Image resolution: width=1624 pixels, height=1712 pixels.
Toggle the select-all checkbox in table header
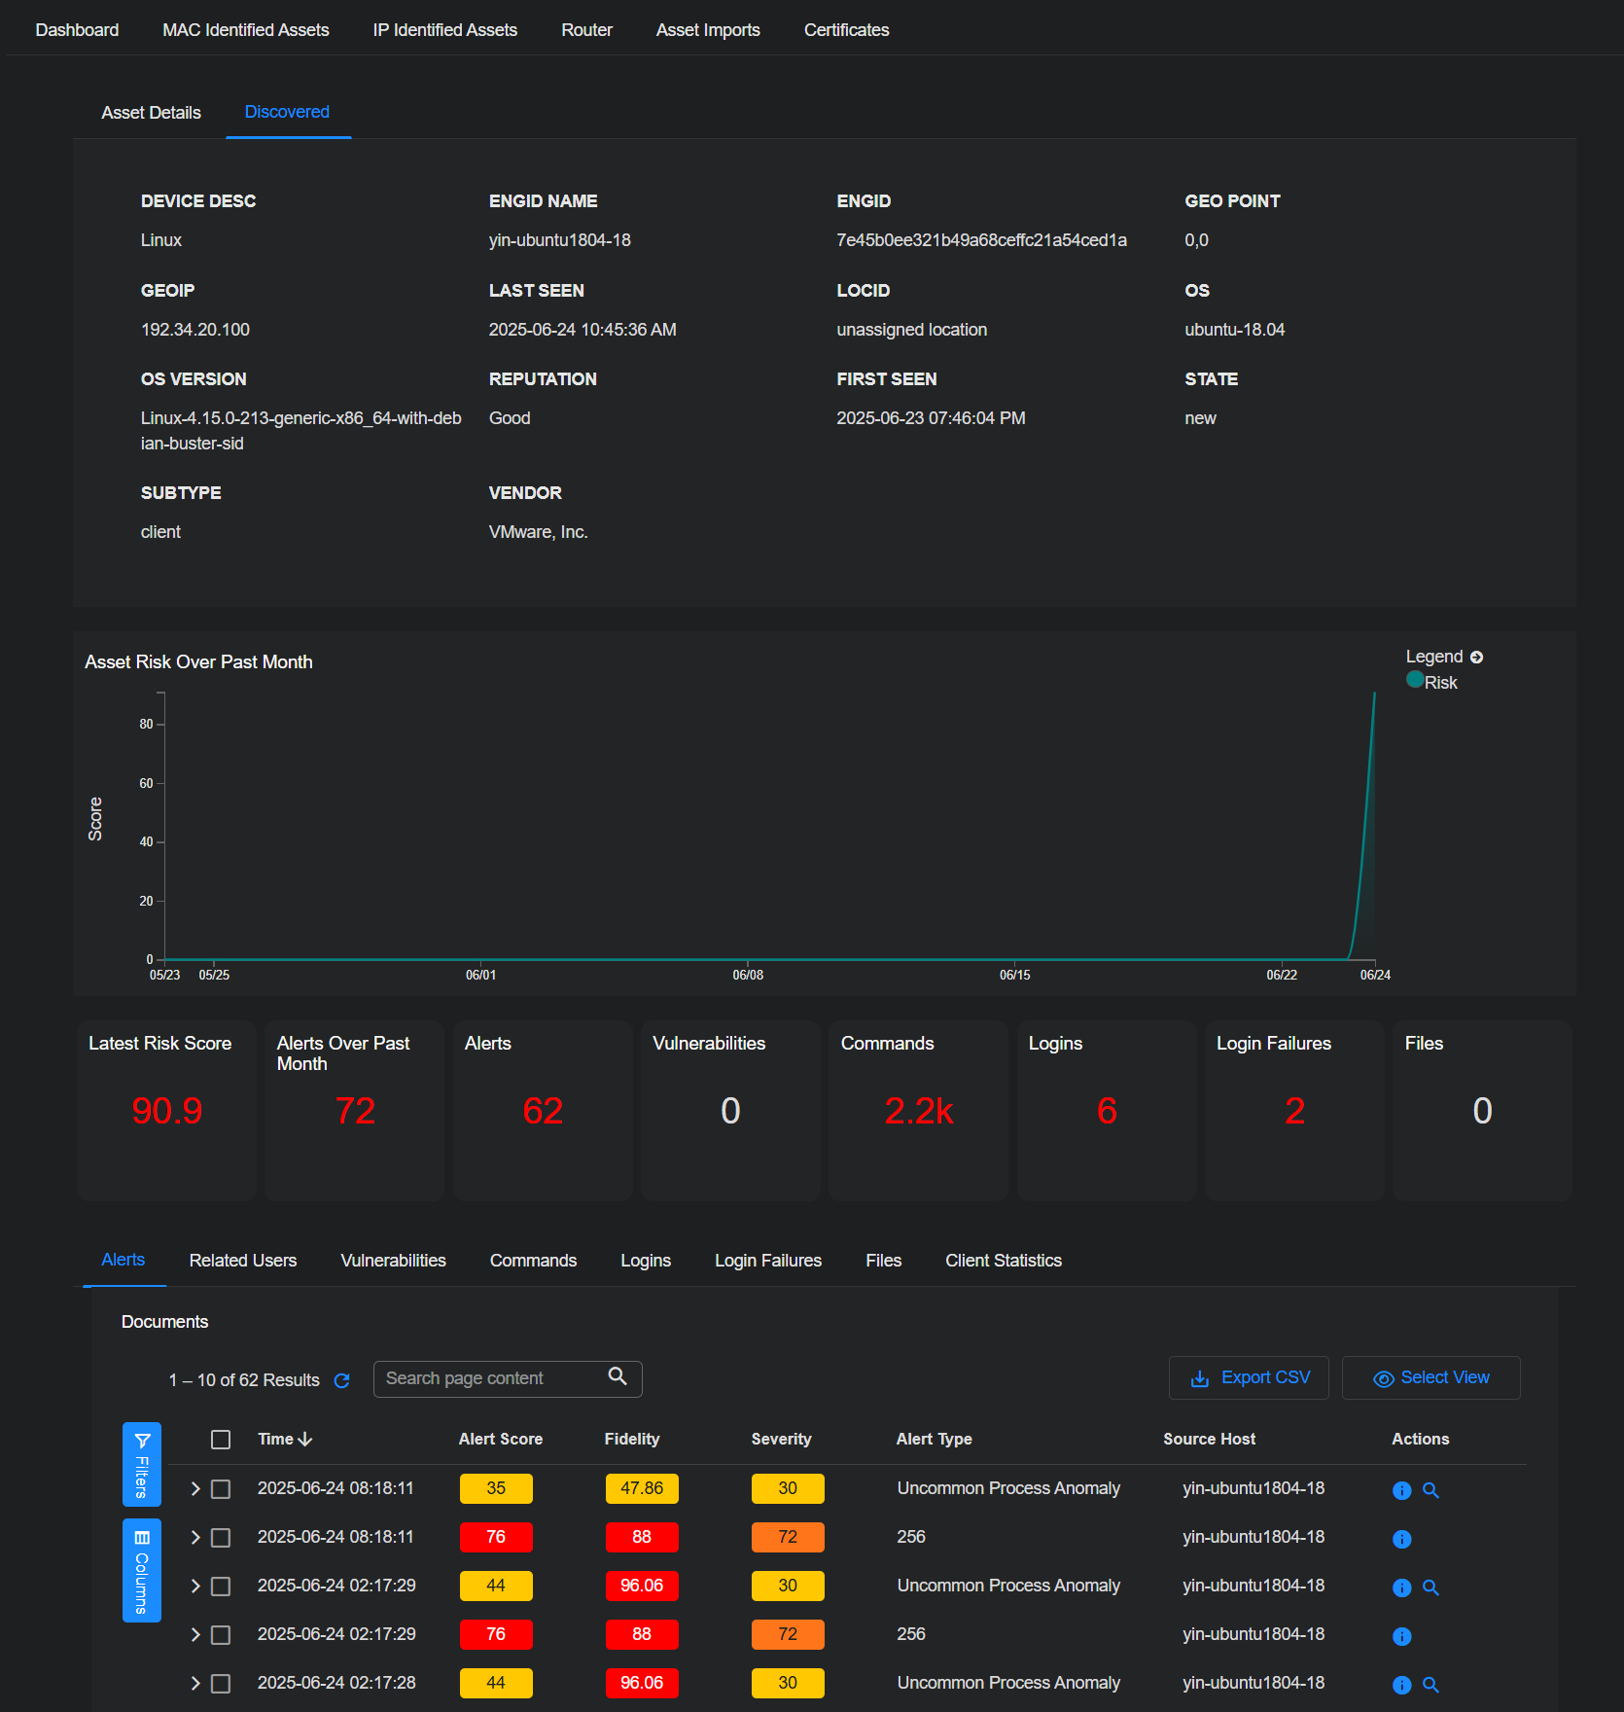[221, 1440]
